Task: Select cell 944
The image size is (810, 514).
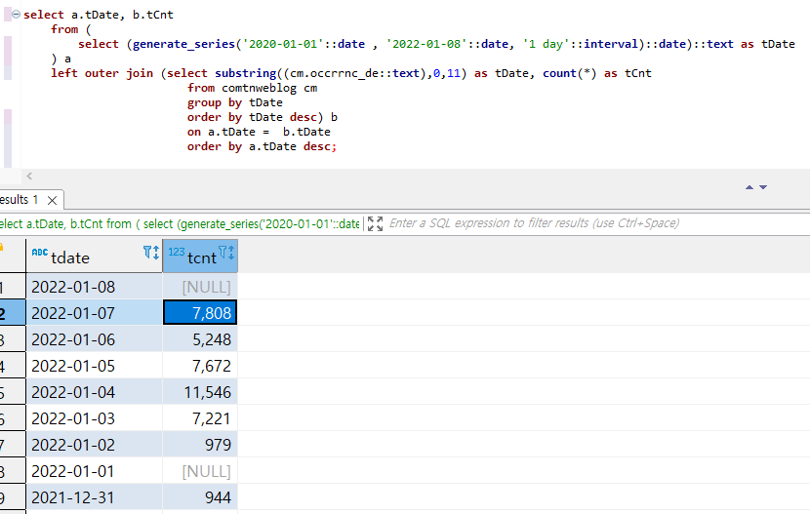Action: [200, 497]
